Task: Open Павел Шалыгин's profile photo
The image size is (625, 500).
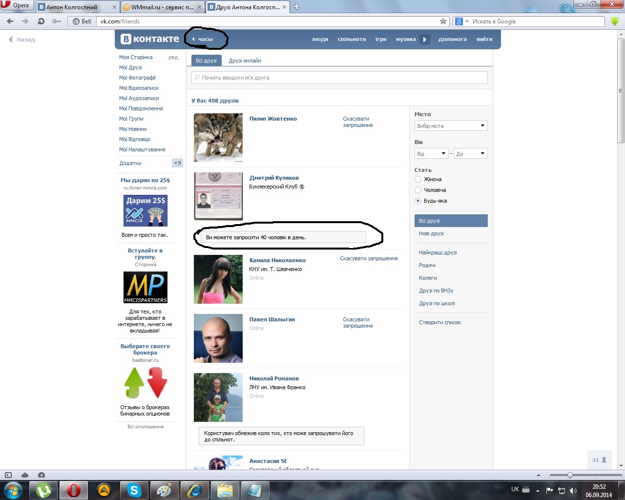Action: [218, 338]
